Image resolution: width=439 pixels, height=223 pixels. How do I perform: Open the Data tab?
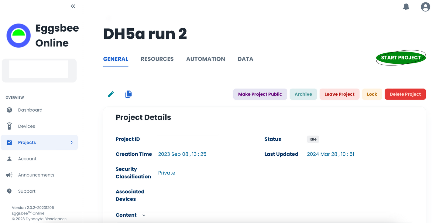[245, 59]
